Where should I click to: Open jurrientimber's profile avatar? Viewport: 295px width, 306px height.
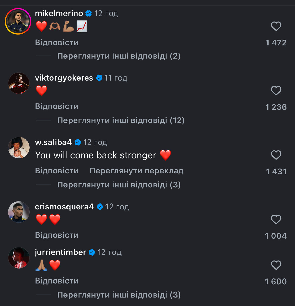pyautogui.click(x=19, y=258)
